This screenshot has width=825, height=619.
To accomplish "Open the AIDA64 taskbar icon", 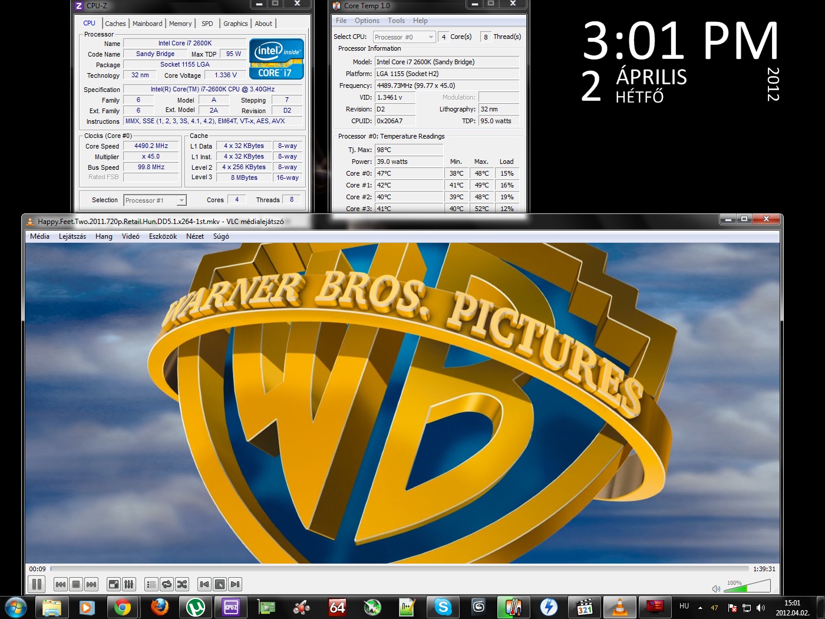I will coord(337,607).
